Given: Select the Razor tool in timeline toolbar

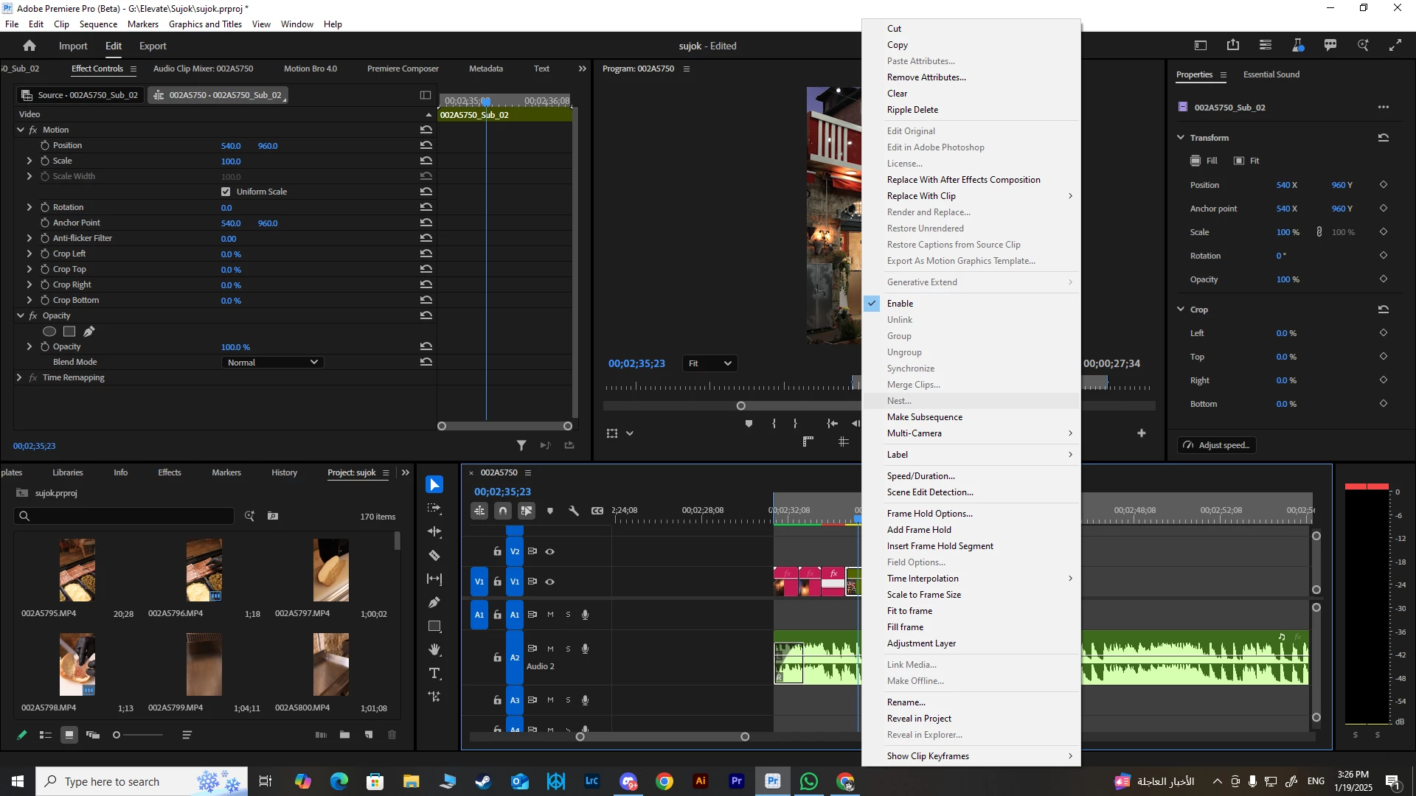Looking at the screenshot, I should coord(434,555).
